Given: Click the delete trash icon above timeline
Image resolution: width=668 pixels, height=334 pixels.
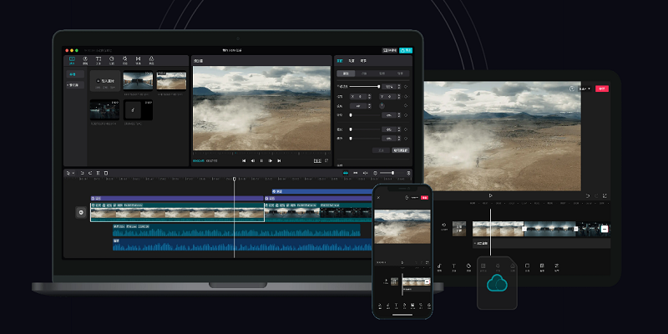Looking at the screenshot, I should tap(106, 173).
